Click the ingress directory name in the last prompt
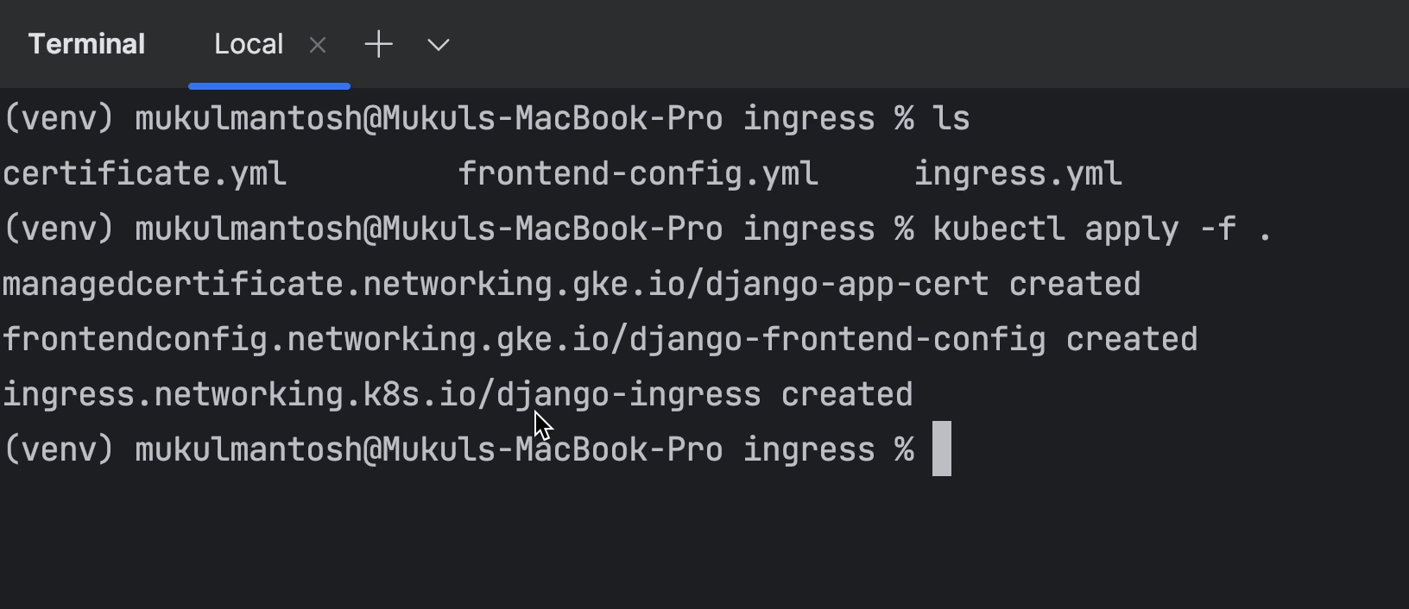Image resolution: width=1409 pixels, height=609 pixels. click(809, 450)
